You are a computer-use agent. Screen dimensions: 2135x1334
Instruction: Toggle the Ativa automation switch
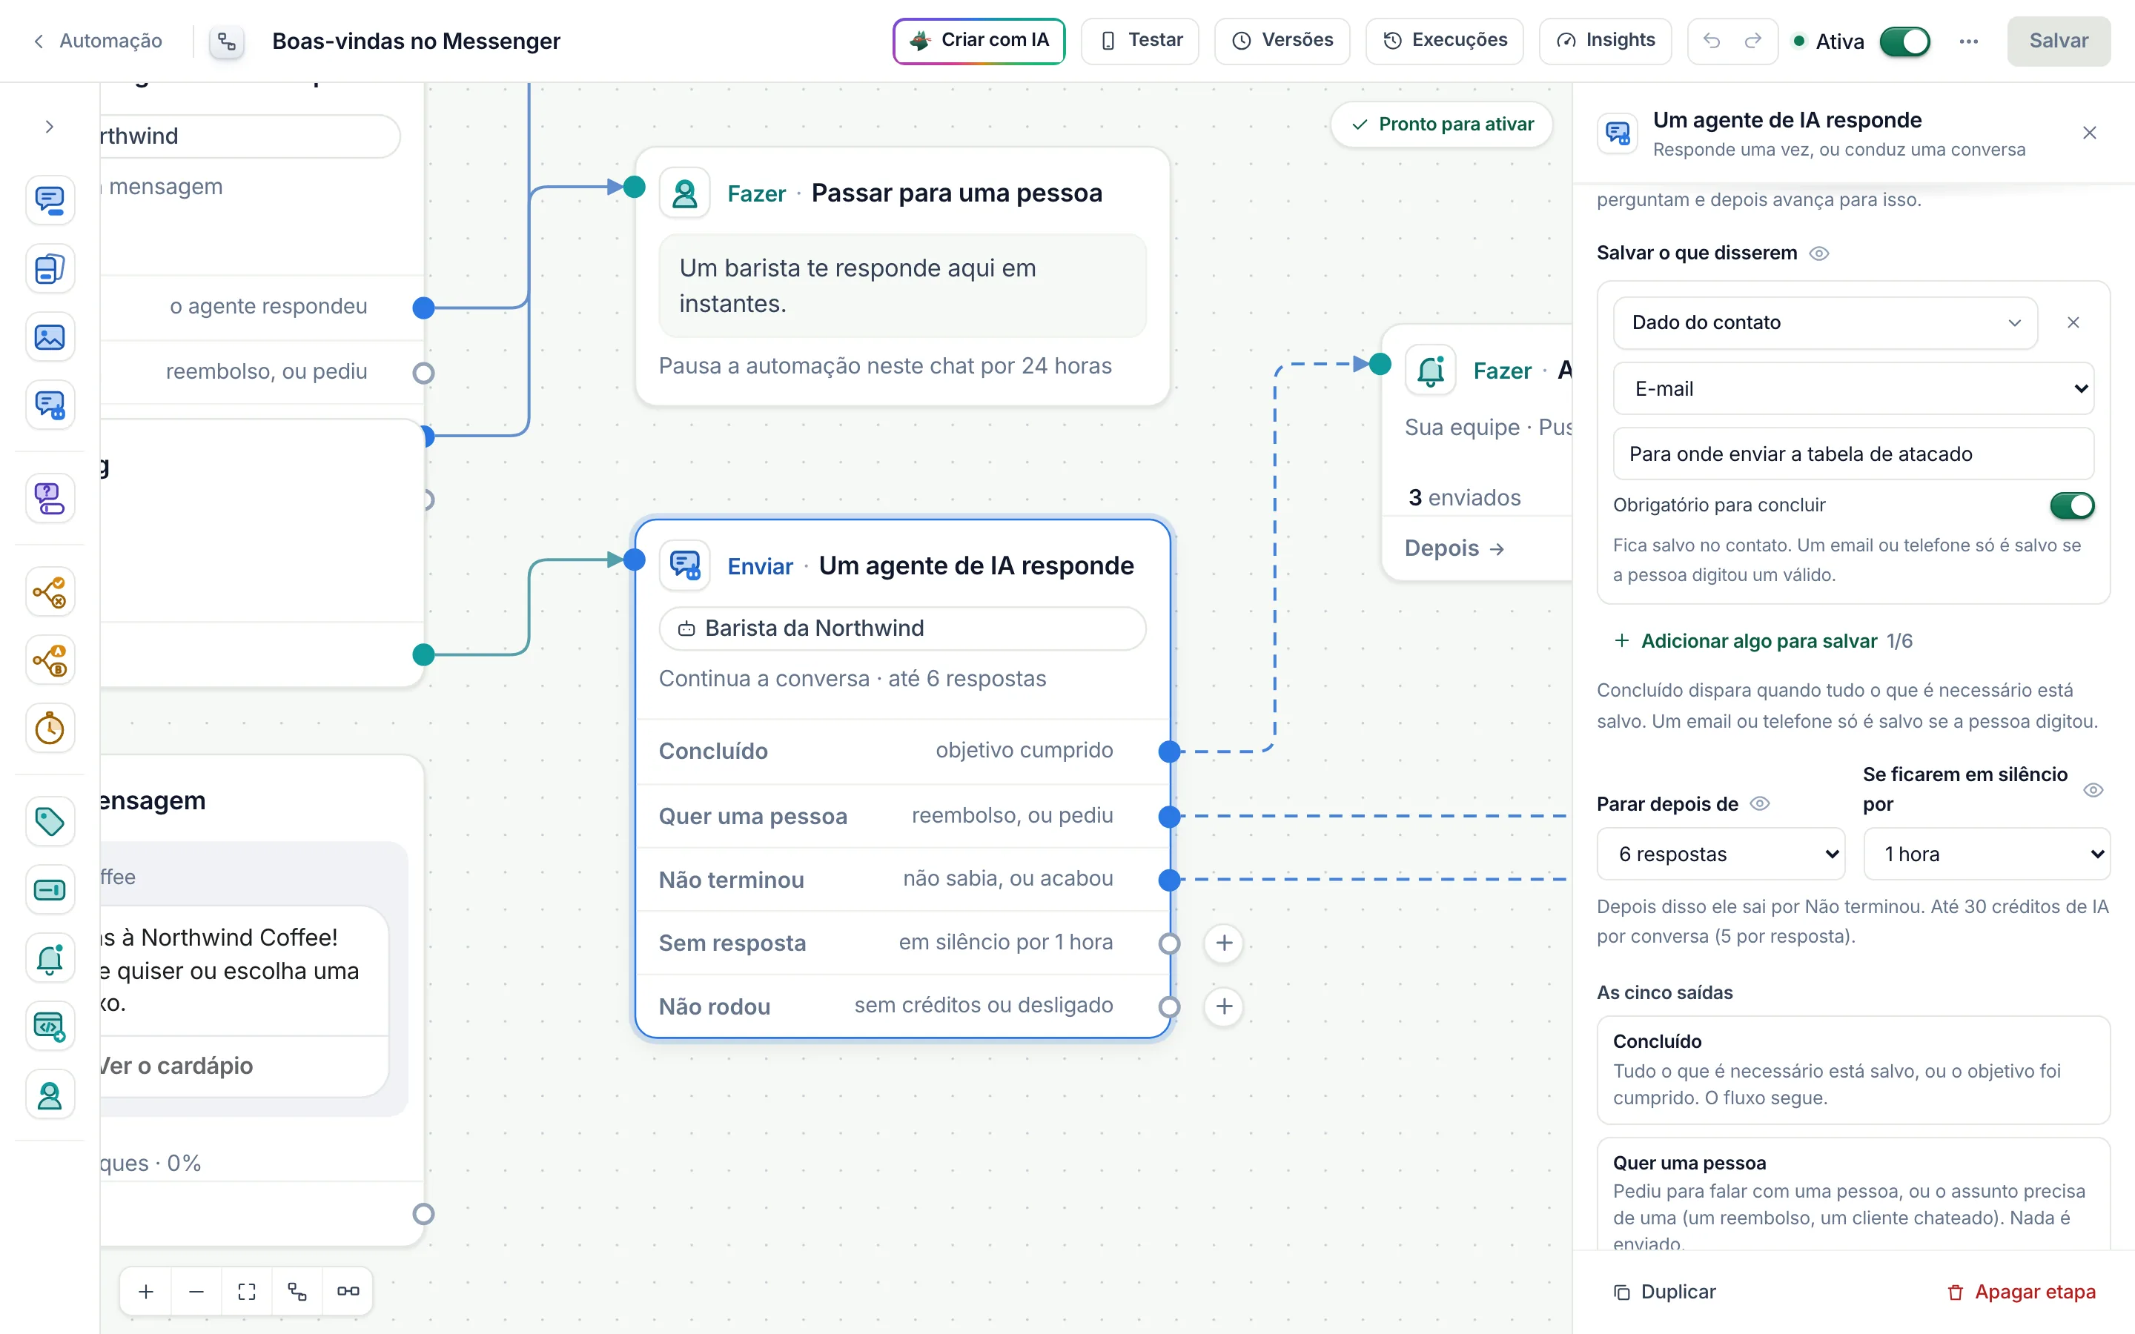point(1904,41)
